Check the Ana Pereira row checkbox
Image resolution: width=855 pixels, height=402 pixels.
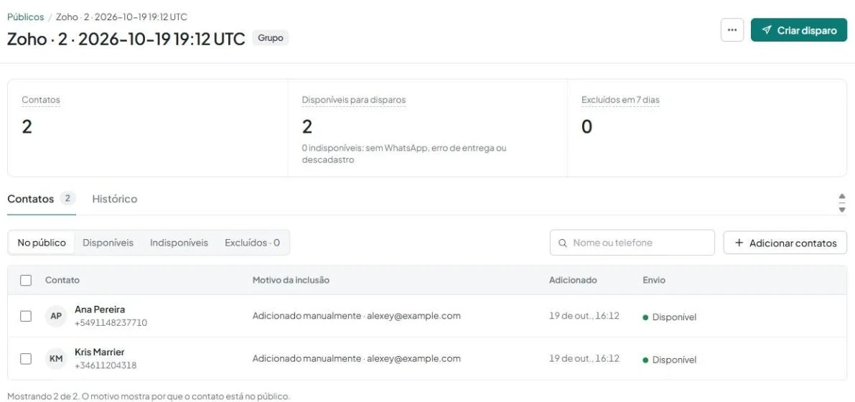(x=26, y=317)
